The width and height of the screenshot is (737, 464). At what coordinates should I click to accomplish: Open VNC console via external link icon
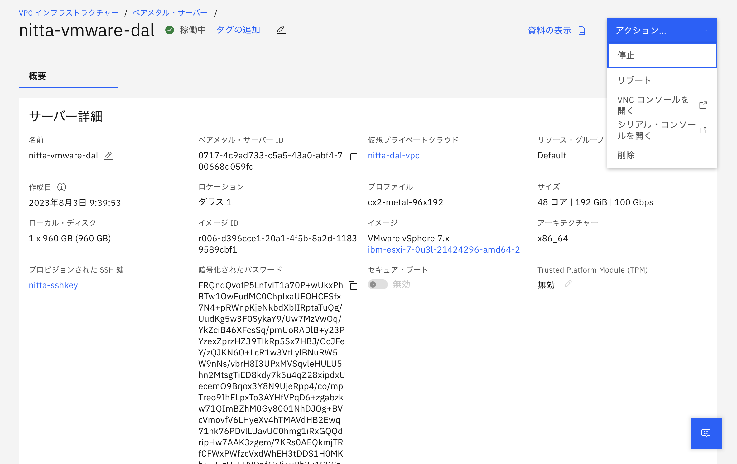coord(703,105)
